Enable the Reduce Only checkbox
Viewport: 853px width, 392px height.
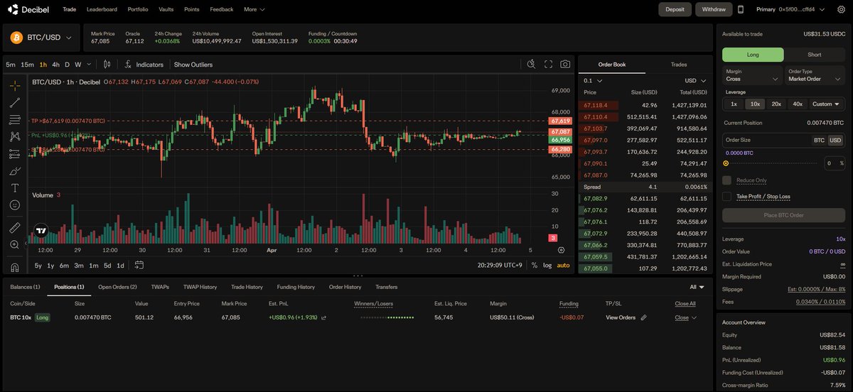[726, 180]
